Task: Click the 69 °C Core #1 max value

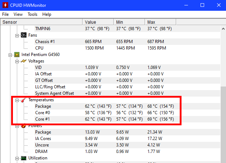Action: 161,119
